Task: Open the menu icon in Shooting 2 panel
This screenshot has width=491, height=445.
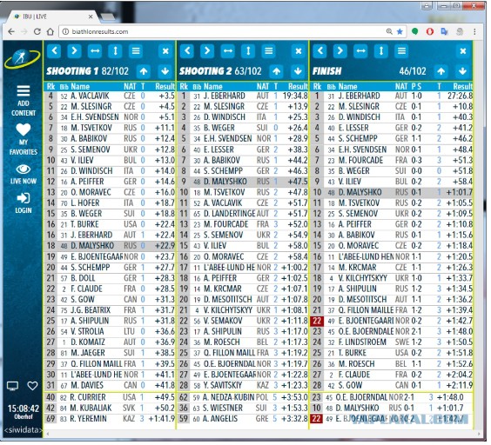Action: (268, 50)
